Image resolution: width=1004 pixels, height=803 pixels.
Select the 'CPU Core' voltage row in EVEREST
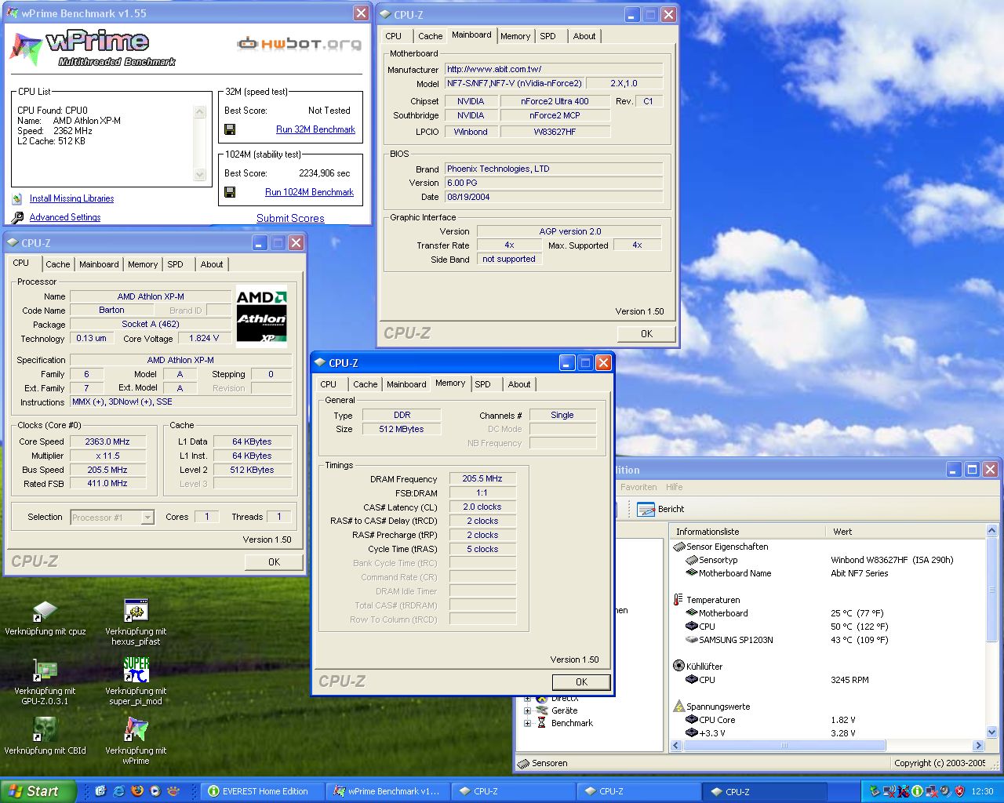coord(829,720)
